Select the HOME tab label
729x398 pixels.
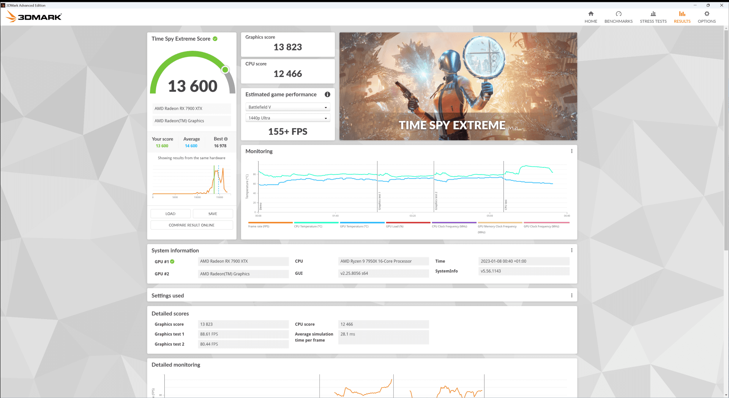pos(591,21)
